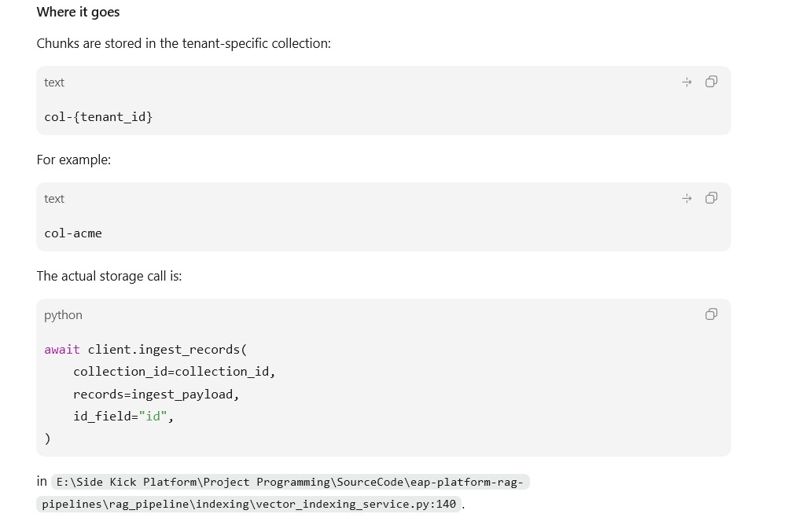Copy the python ingest_records code
This screenshot has height=525, width=802.
point(711,314)
